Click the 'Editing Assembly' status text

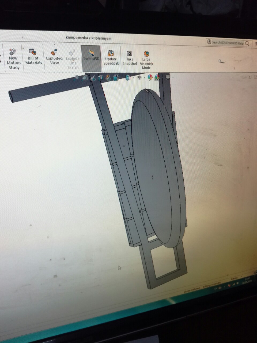click(x=212, y=285)
